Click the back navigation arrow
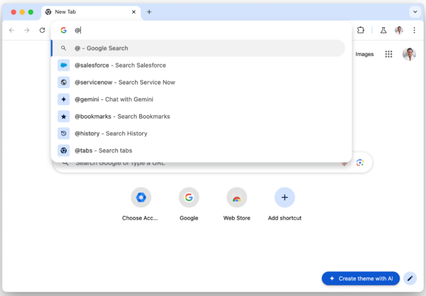The height and width of the screenshot is (296, 426). coord(12,30)
